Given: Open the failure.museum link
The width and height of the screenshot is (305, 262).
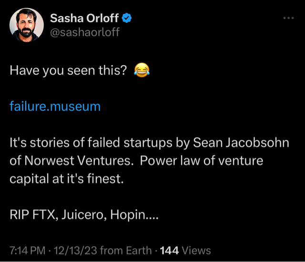Looking at the screenshot, I should click(x=55, y=106).
